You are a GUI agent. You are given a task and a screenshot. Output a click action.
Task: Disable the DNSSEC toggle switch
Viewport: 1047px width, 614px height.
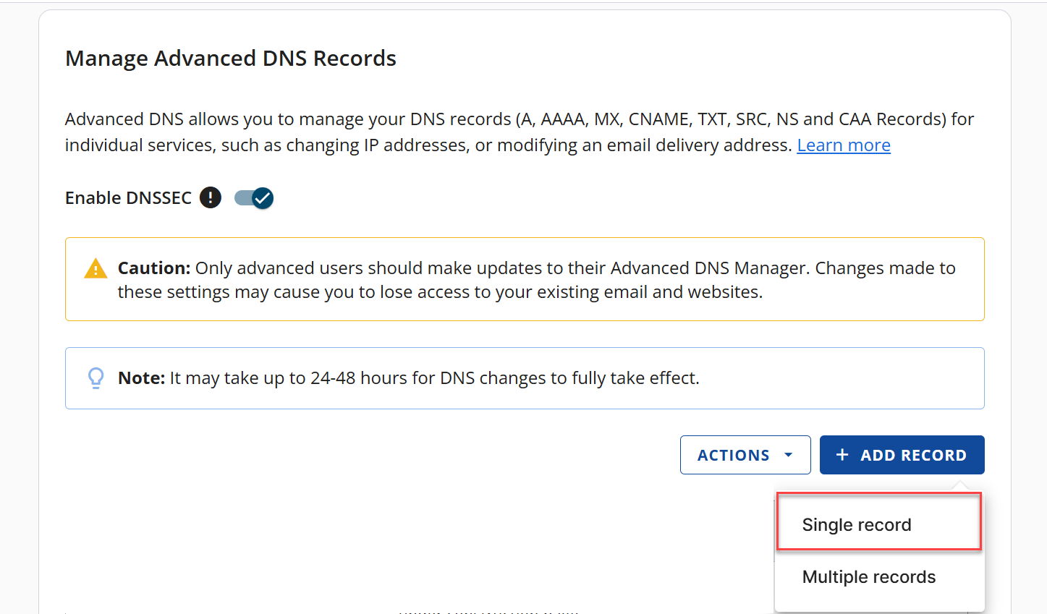[253, 197]
